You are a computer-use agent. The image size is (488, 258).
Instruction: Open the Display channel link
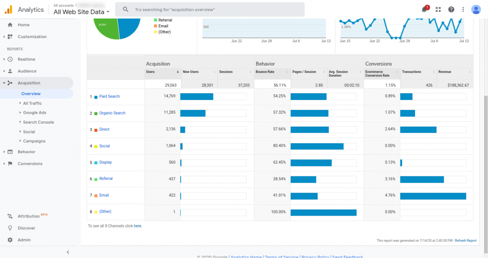pyautogui.click(x=105, y=162)
